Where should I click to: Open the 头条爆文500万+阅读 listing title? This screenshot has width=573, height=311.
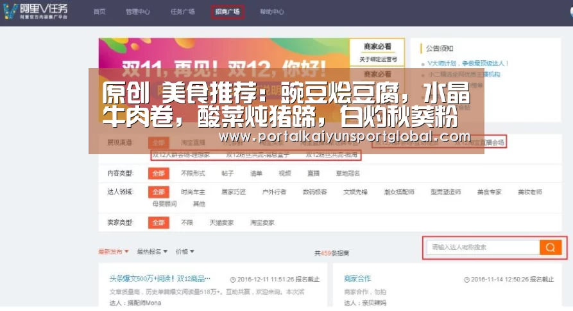pyautogui.click(x=160, y=279)
